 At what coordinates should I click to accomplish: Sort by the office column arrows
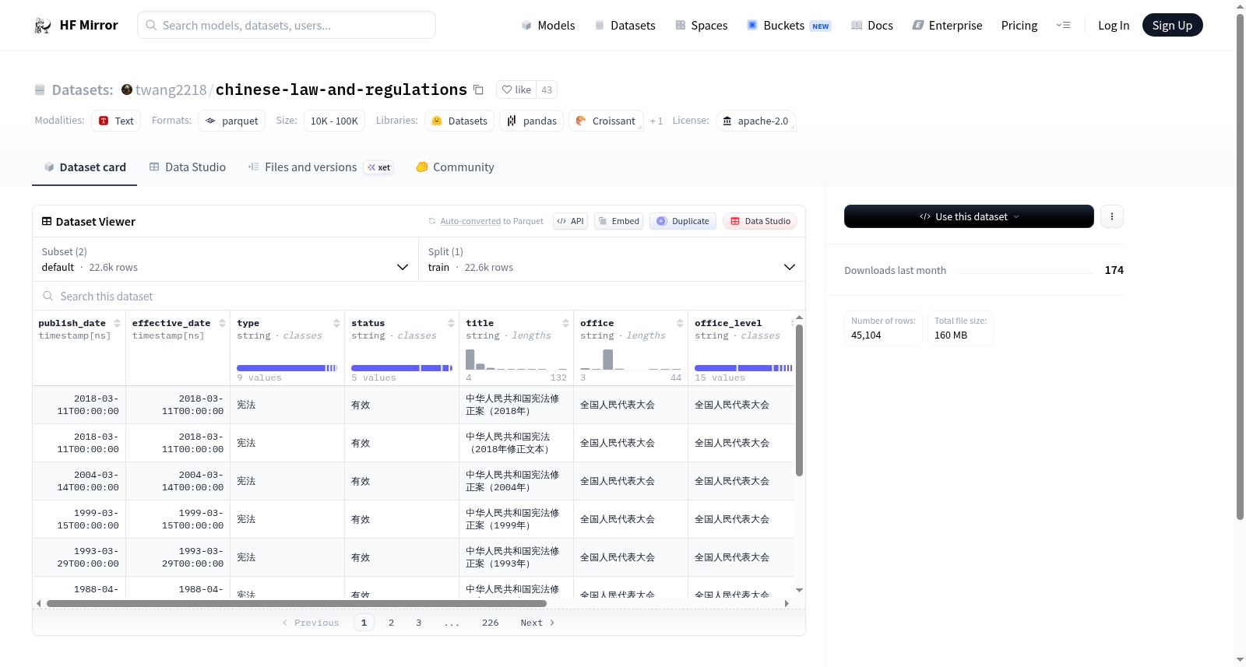click(x=680, y=323)
